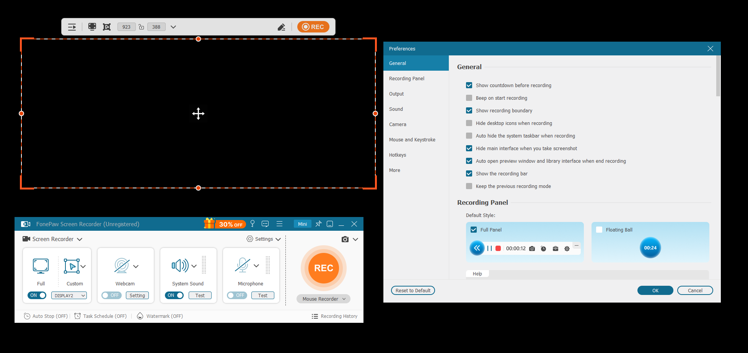Viewport: 748px width, 353px height.
Task: Open the 30% OFF gift promotion
Action: [x=225, y=223]
